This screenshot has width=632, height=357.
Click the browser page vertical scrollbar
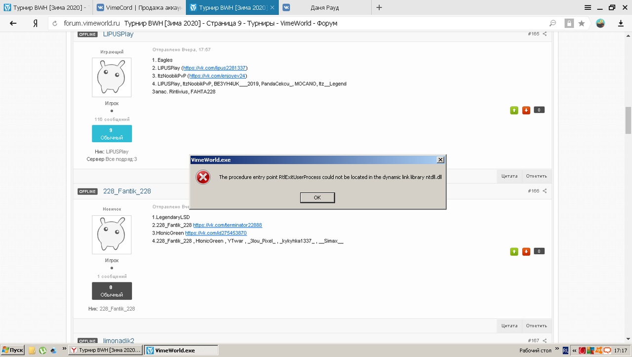[x=628, y=120]
